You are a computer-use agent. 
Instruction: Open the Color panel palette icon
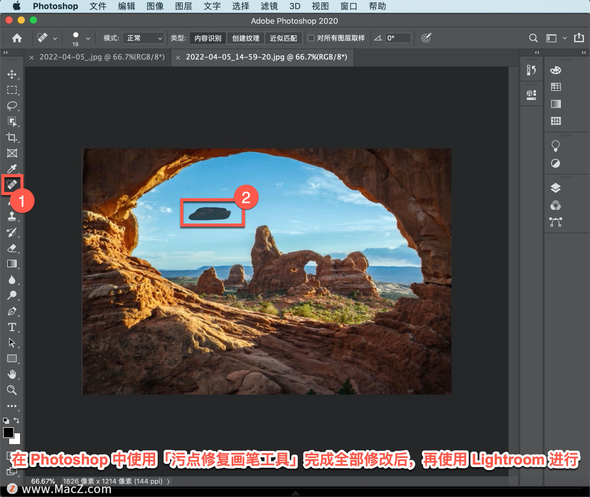555,70
